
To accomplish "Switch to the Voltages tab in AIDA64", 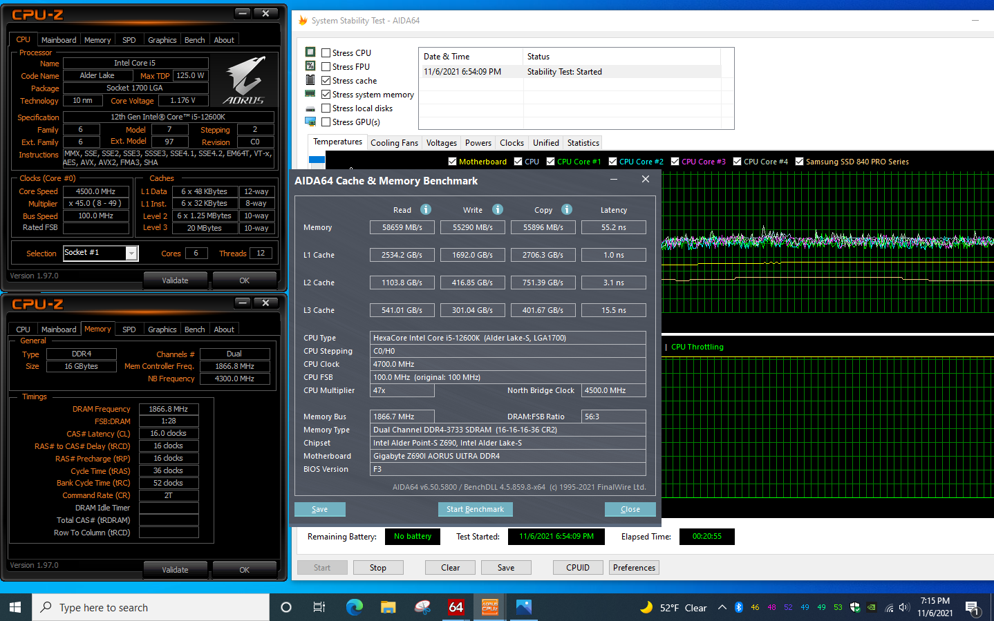I will point(441,143).
